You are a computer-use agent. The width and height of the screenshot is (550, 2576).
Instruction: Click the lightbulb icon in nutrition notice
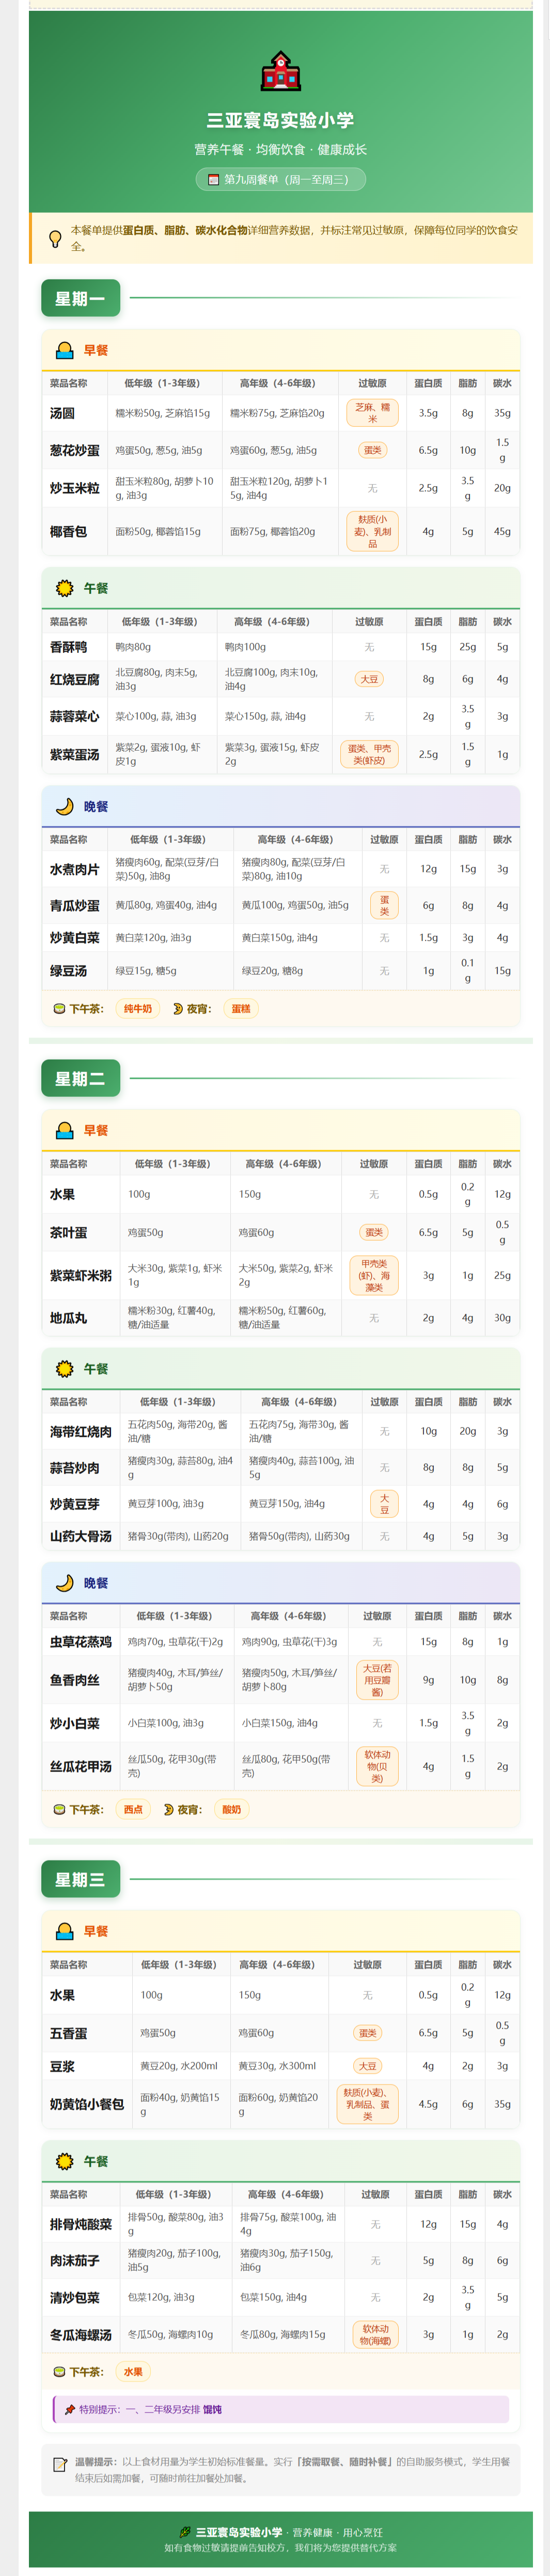(56, 238)
